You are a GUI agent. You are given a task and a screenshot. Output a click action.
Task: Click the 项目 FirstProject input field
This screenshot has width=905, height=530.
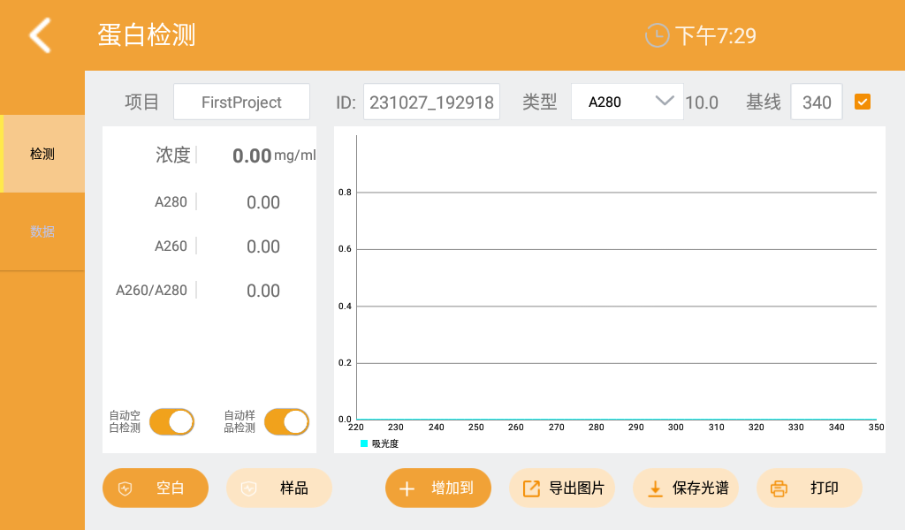[241, 102]
